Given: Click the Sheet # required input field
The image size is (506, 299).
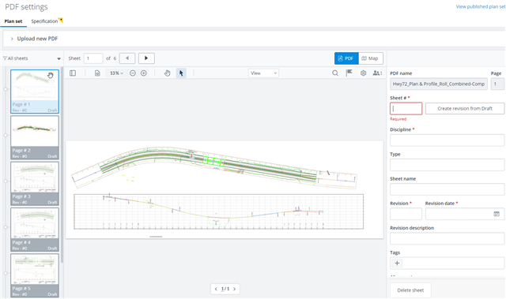Looking at the screenshot, I should pyautogui.click(x=406, y=108).
